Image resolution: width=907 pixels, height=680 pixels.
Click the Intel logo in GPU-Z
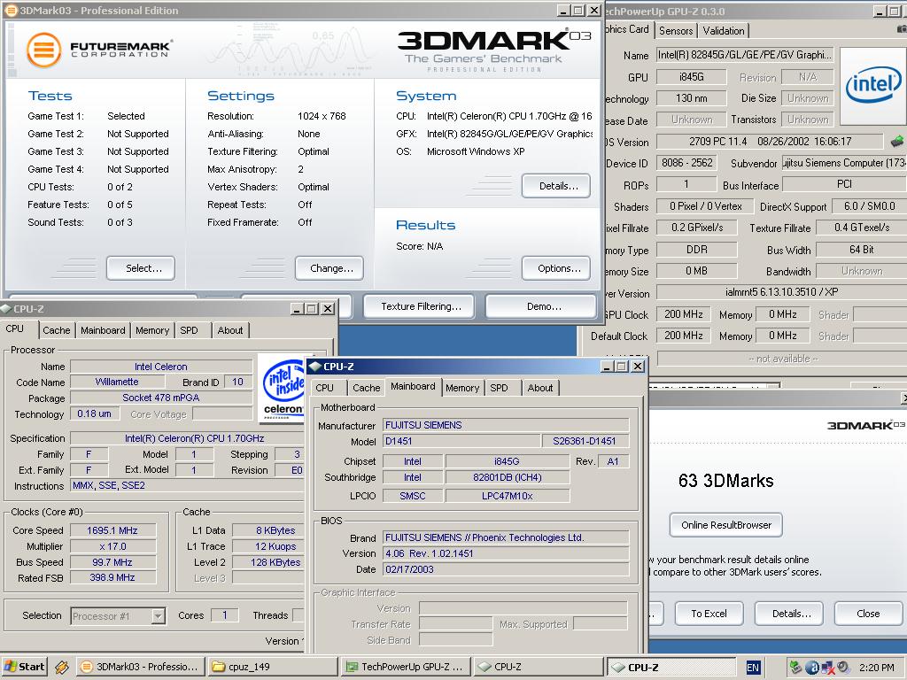(x=872, y=86)
